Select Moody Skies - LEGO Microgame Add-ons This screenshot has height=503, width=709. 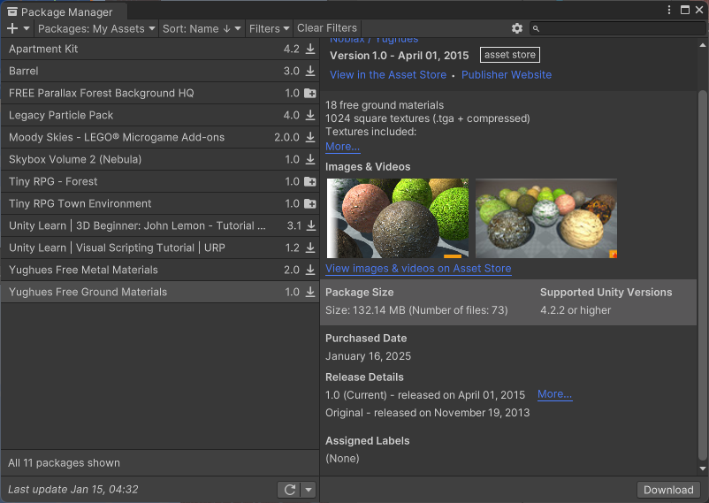[160, 137]
